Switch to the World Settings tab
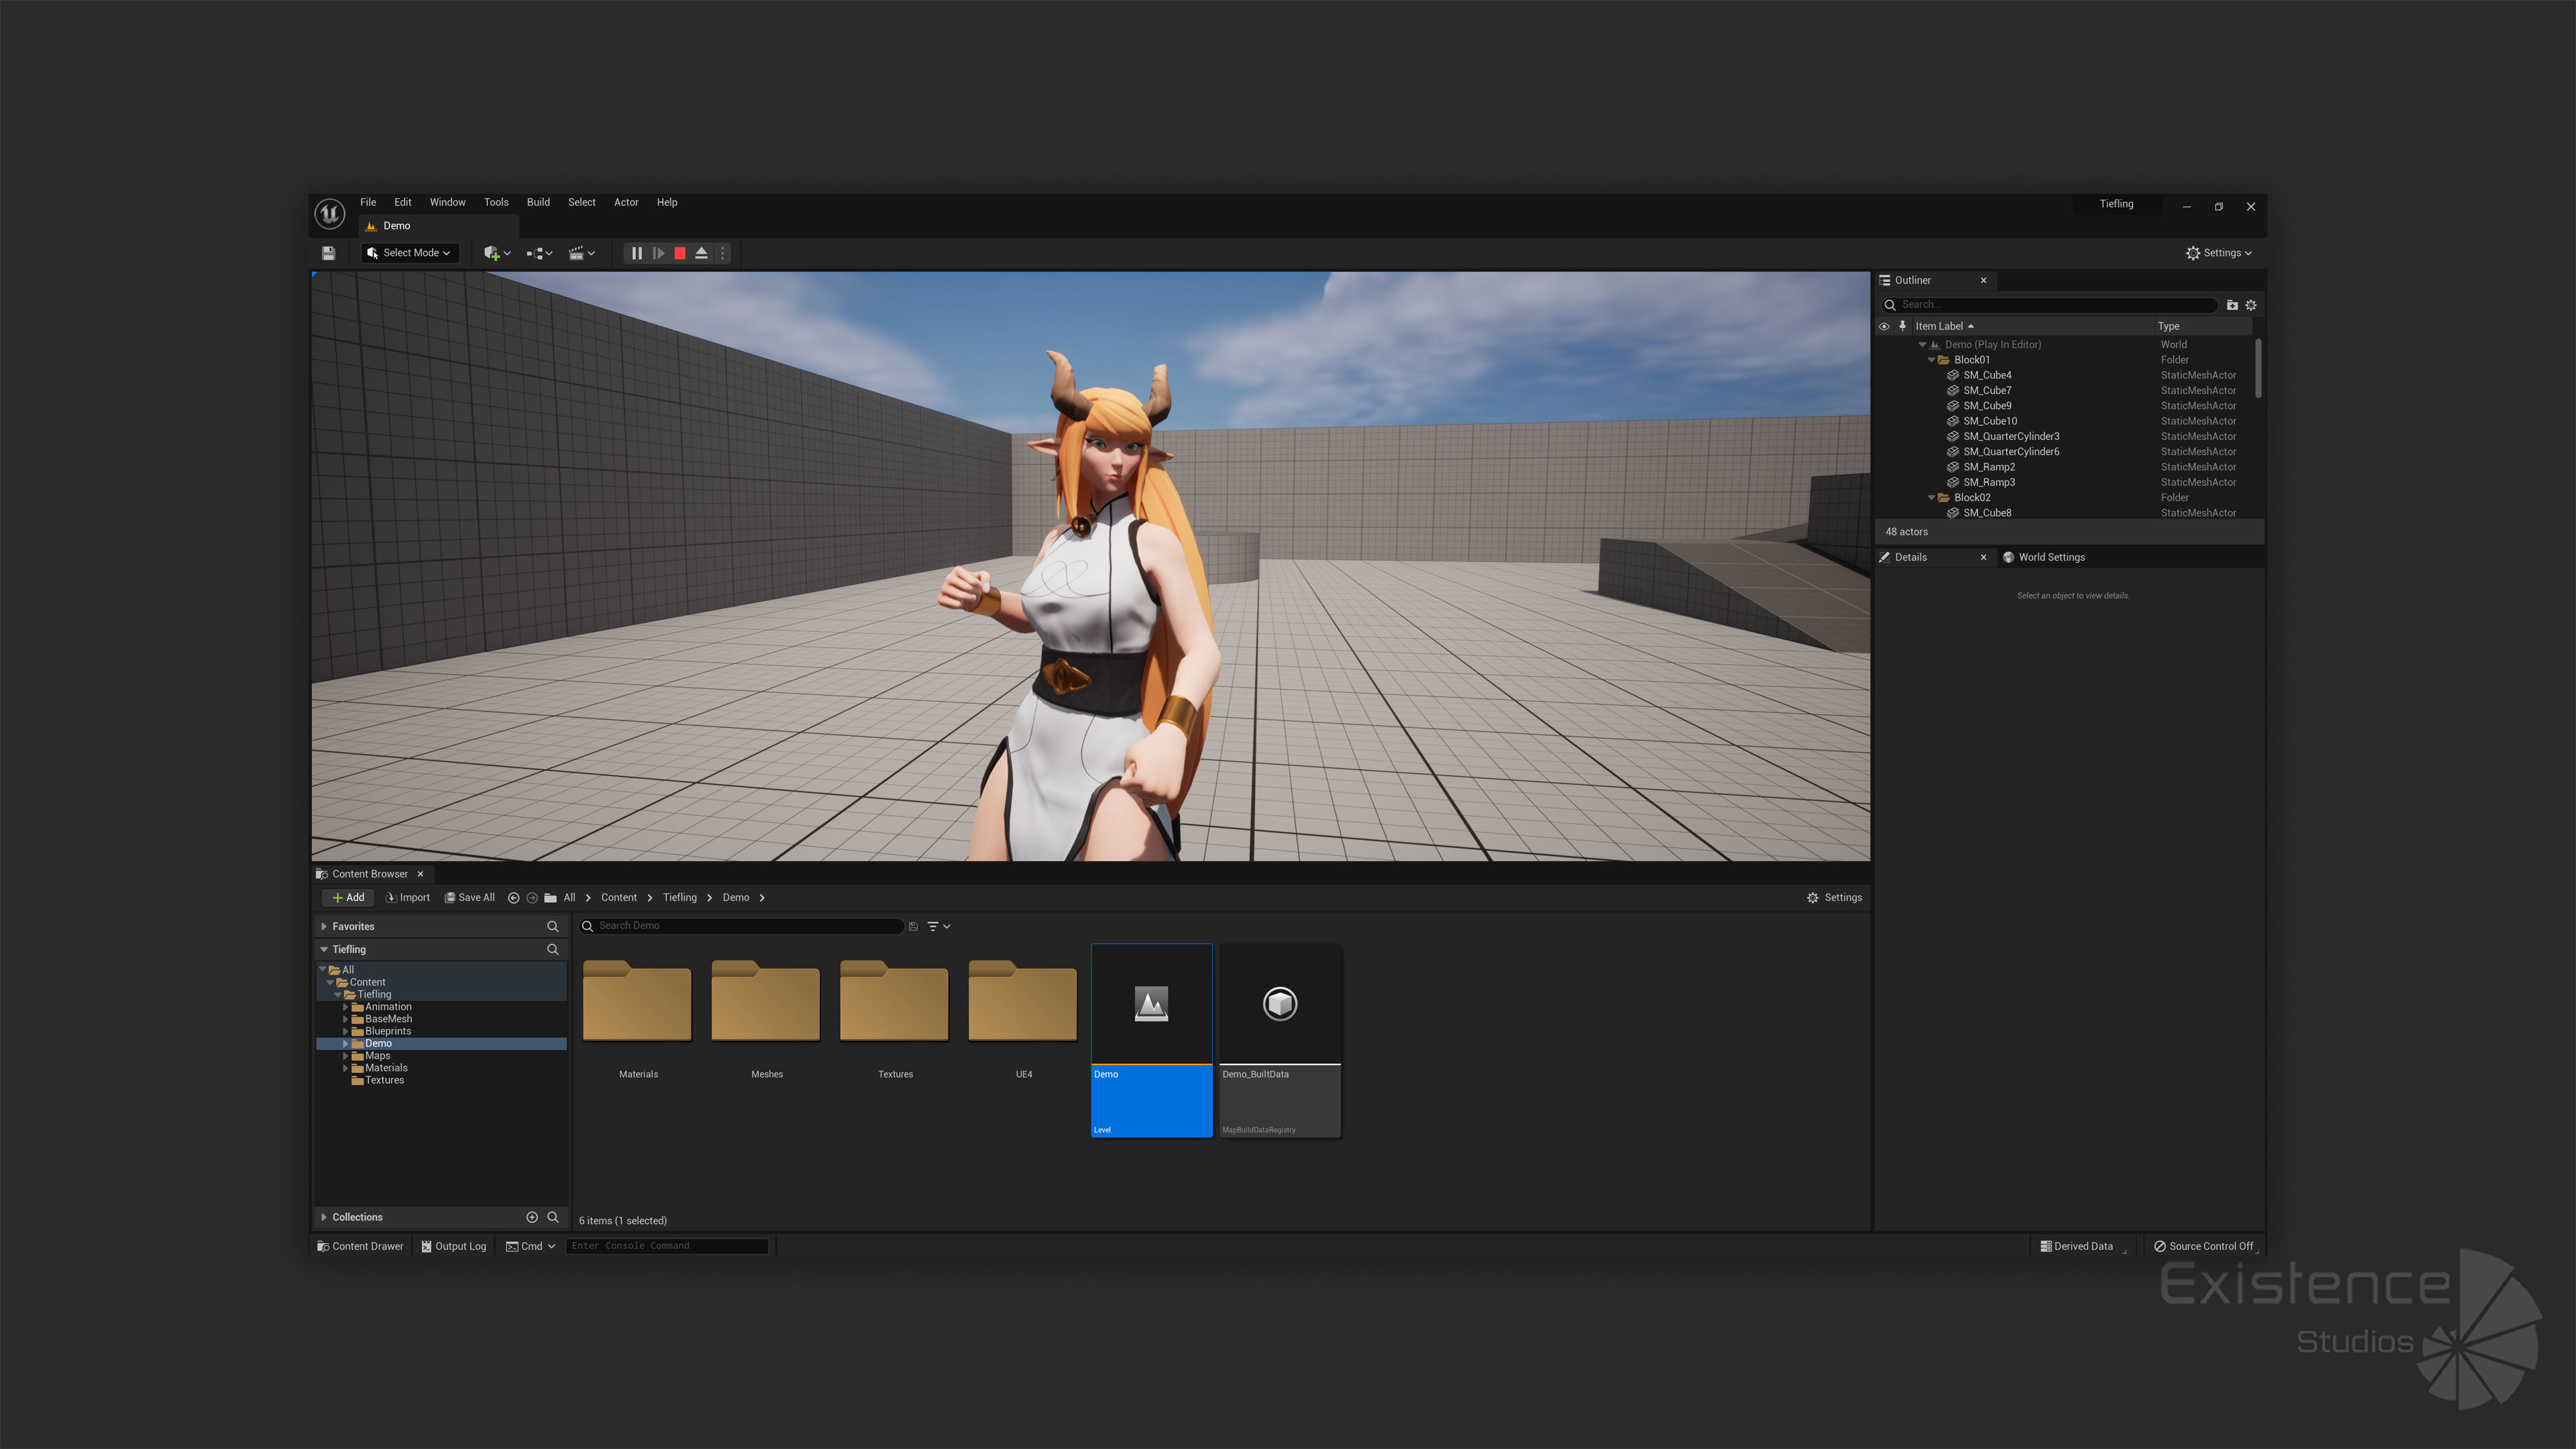 (x=2044, y=557)
